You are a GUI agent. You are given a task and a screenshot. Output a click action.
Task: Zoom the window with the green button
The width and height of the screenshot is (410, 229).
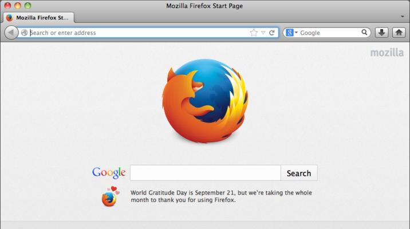pos(27,6)
